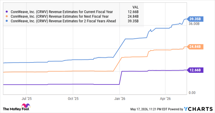
Task: Click the purple 12.66B end-of-line flag
Action: pos(195,70)
